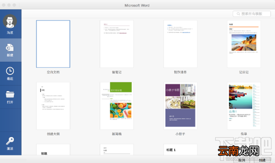Image resolution: width=275 pixels, height=163 pixels.
Task: Select the 空白文档 blank document template
Action: (53, 44)
